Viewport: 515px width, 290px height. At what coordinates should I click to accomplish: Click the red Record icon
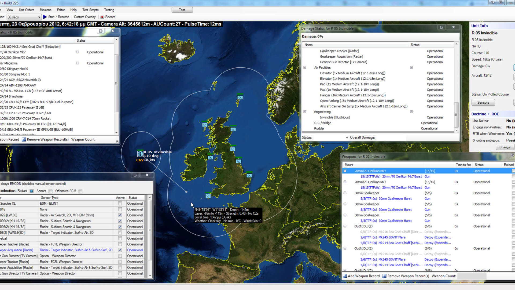(102, 17)
